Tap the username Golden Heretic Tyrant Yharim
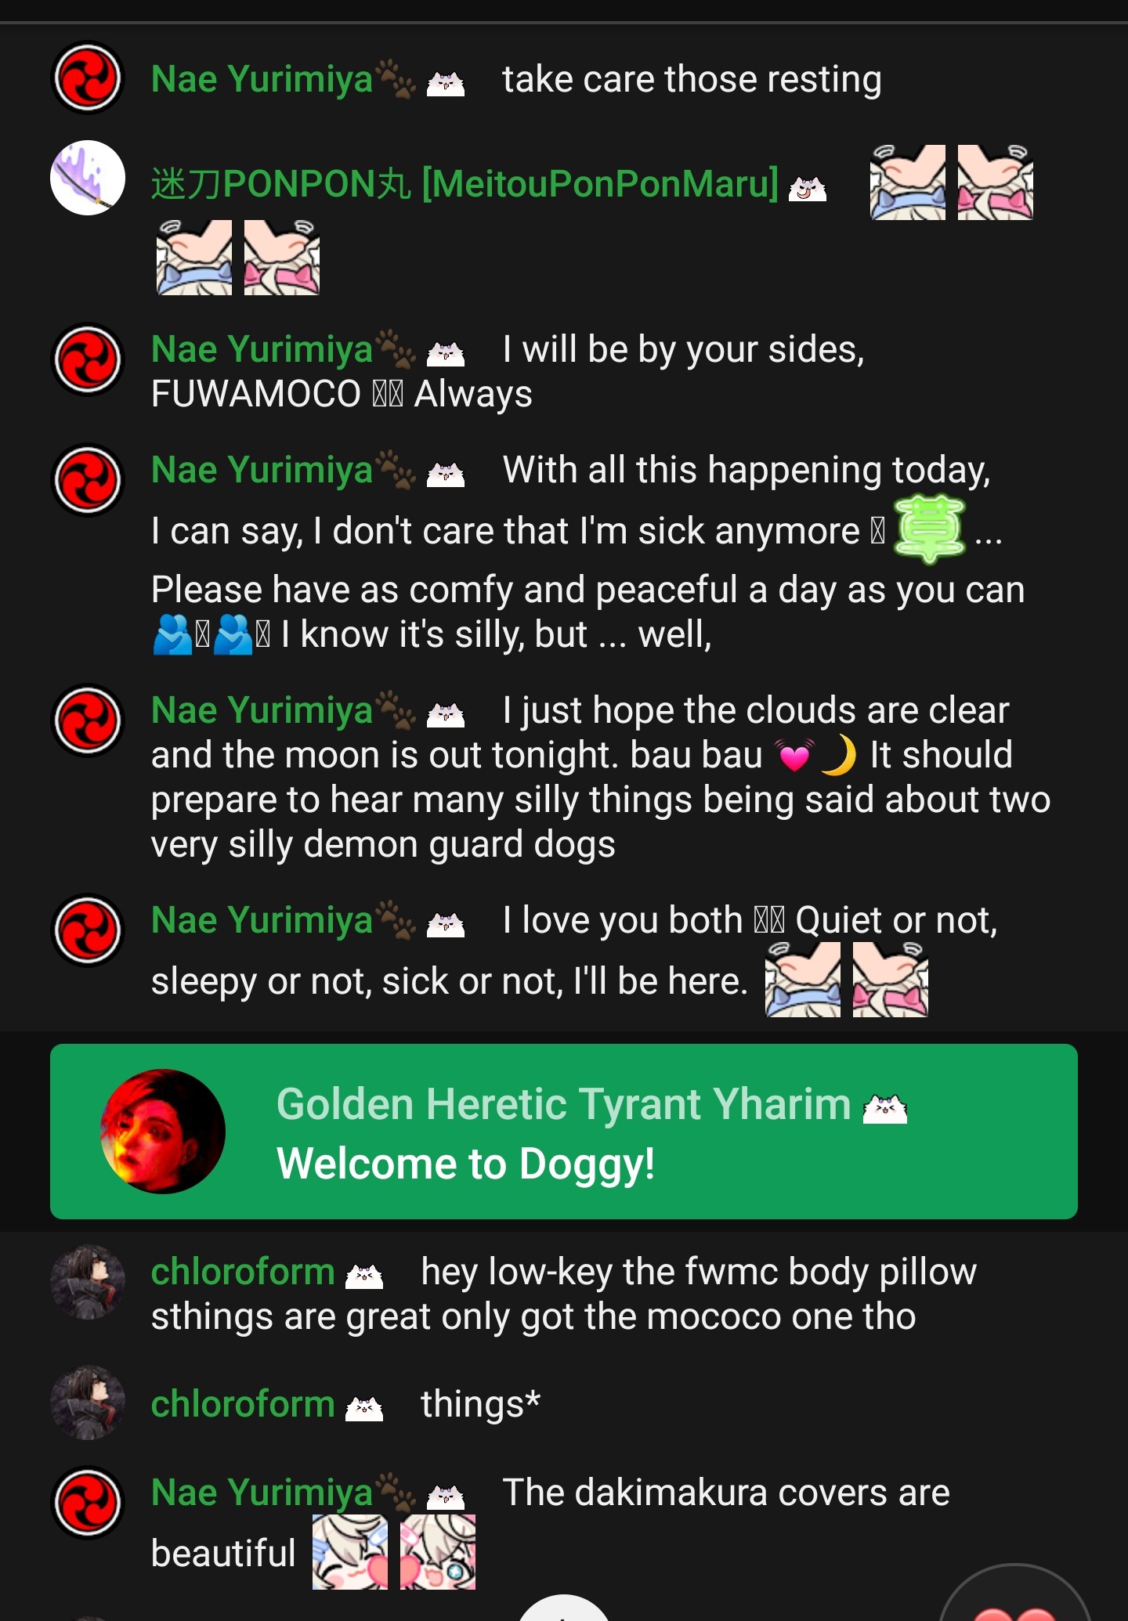Image resolution: width=1128 pixels, height=1621 pixels. pyautogui.click(x=564, y=1103)
